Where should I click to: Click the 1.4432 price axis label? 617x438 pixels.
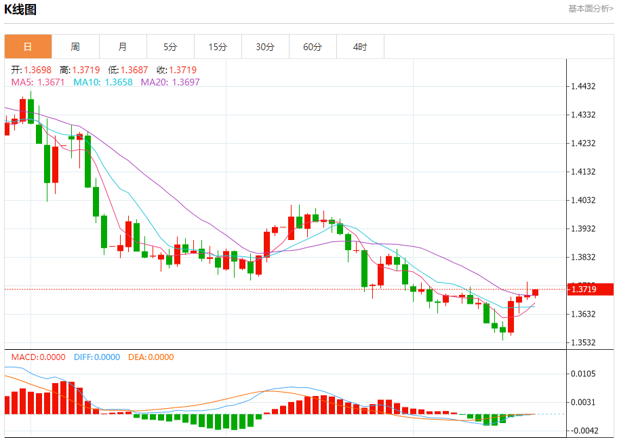tap(584, 87)
